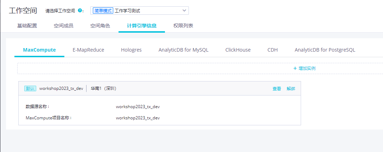Click the 默认 tag on the instance card
The height and width of the screenshot is (152, 383).
[30, 88]
